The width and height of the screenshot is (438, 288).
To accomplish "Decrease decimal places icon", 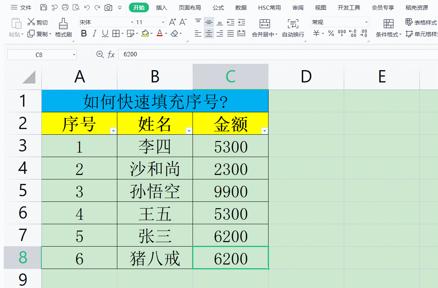I will [x=364, y=34].
